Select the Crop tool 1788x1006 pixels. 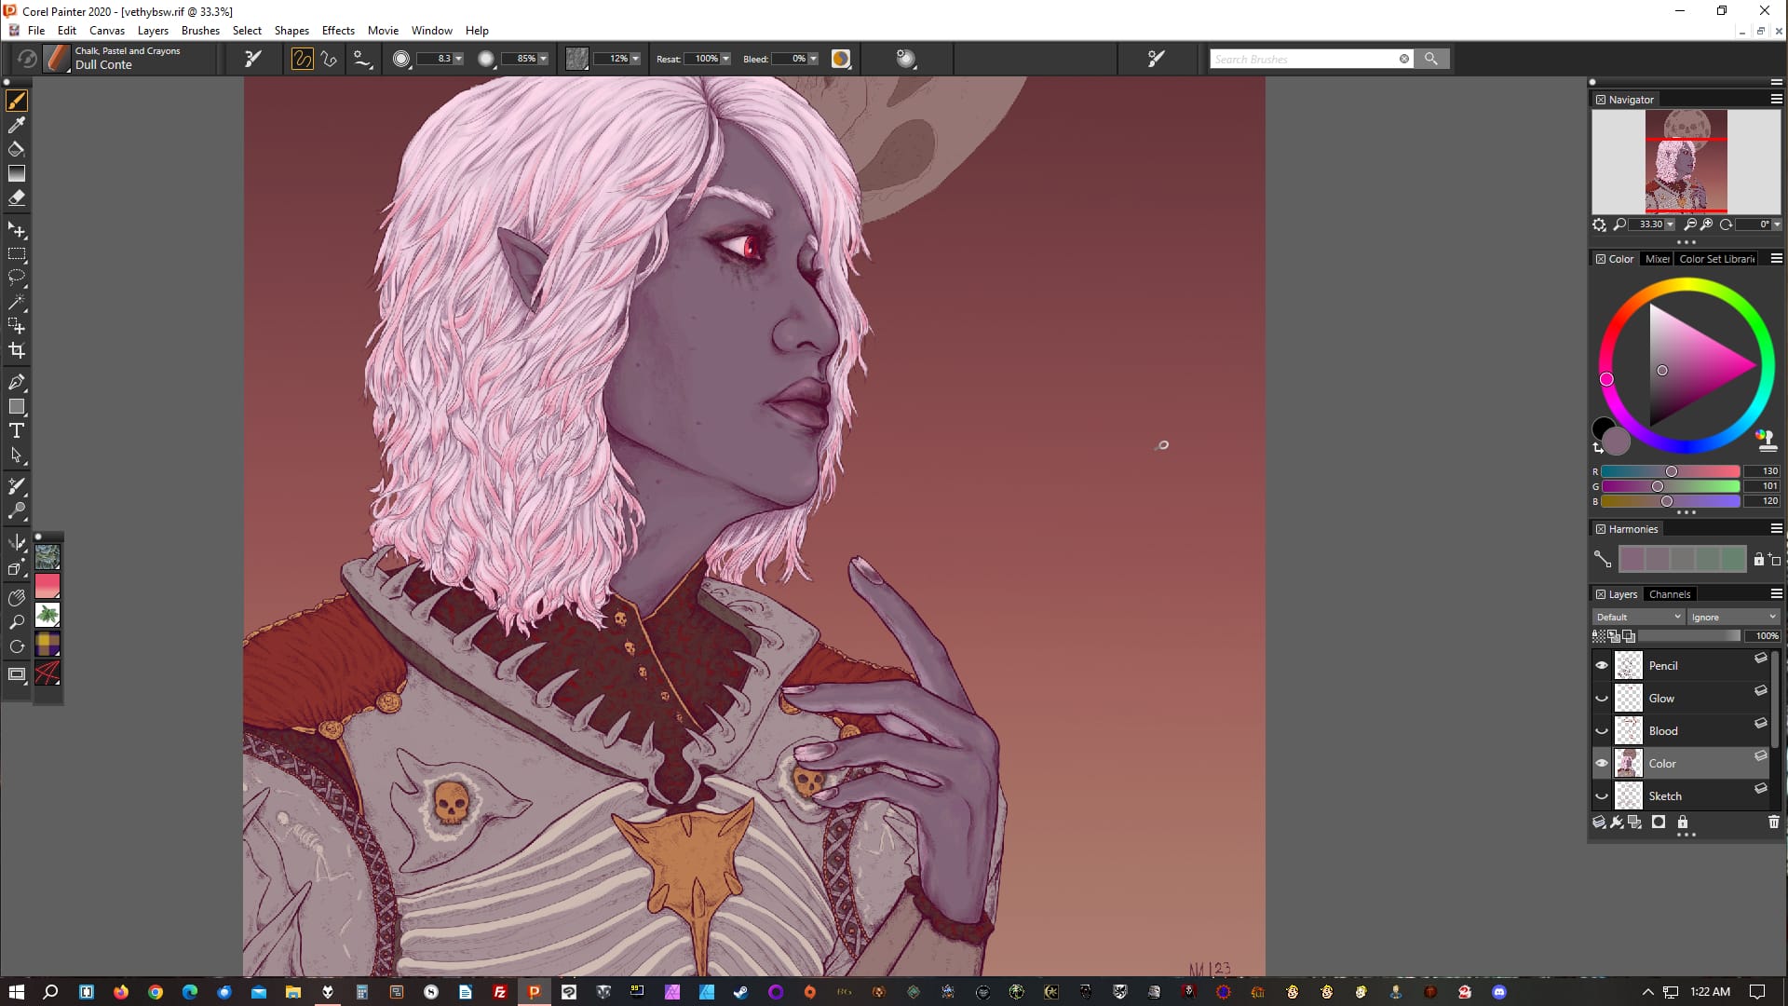click(17, 351)
